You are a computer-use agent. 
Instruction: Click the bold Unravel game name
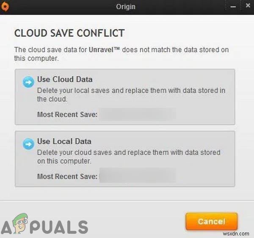(x=104, y=50)
